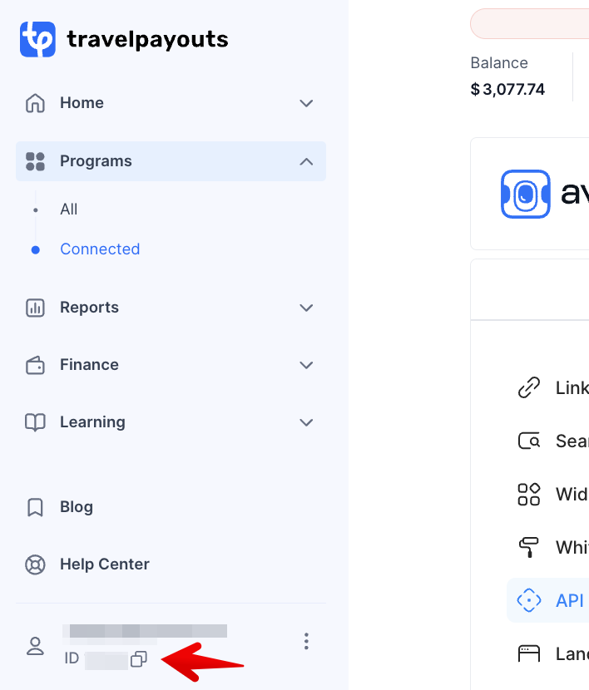The image size is (589, 690).
Task: Click the API diamond icon
Action: [529, 601]
